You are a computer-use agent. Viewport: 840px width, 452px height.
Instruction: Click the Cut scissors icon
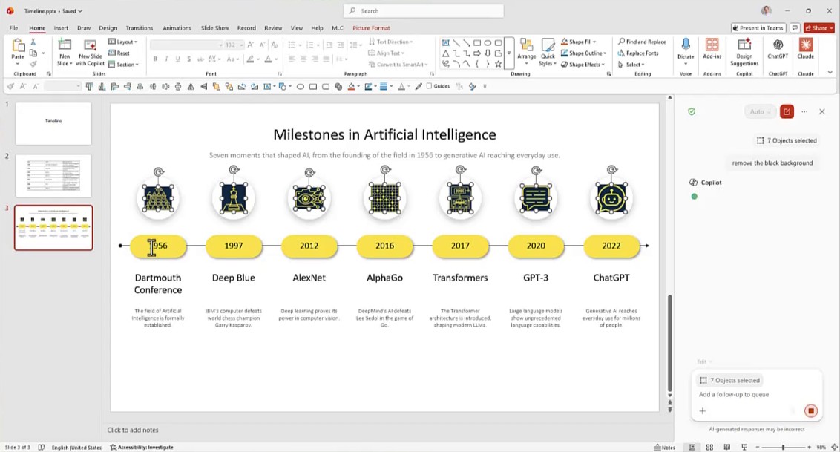click(33, 42)
